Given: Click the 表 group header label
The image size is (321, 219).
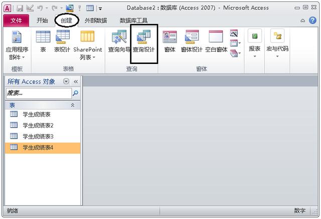Looking at the screenshot, I should pyautogui.click(x=12, y=105).
